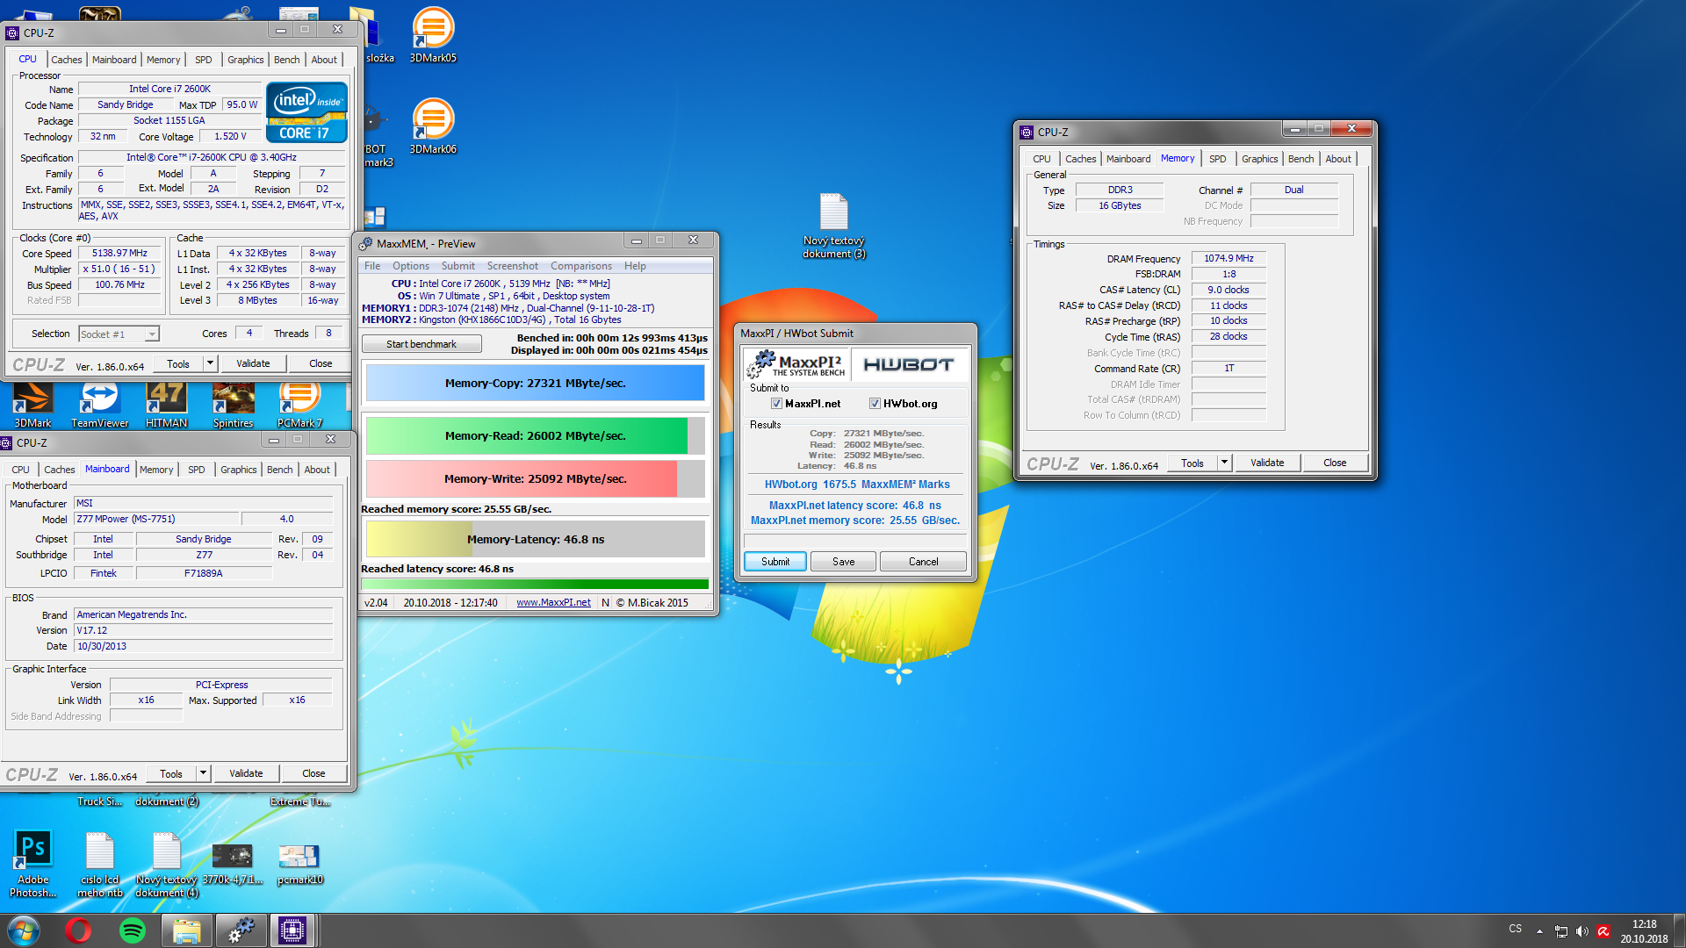Click the Tools button in top CPU-Z window
The height and width of the screenshot is (948, 1686).
tap(178, 363)
